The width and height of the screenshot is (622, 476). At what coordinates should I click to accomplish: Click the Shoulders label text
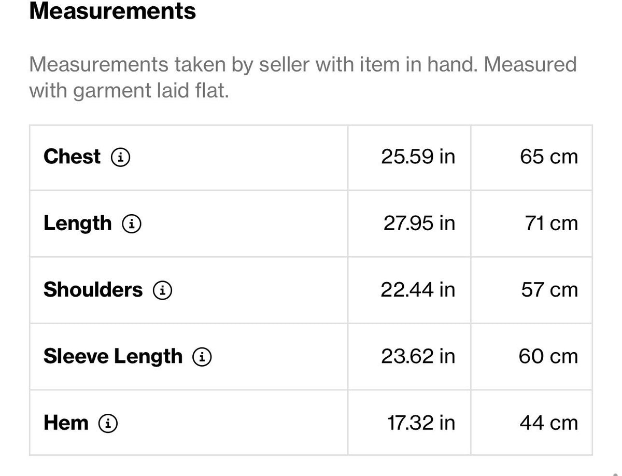pos(93,290)
